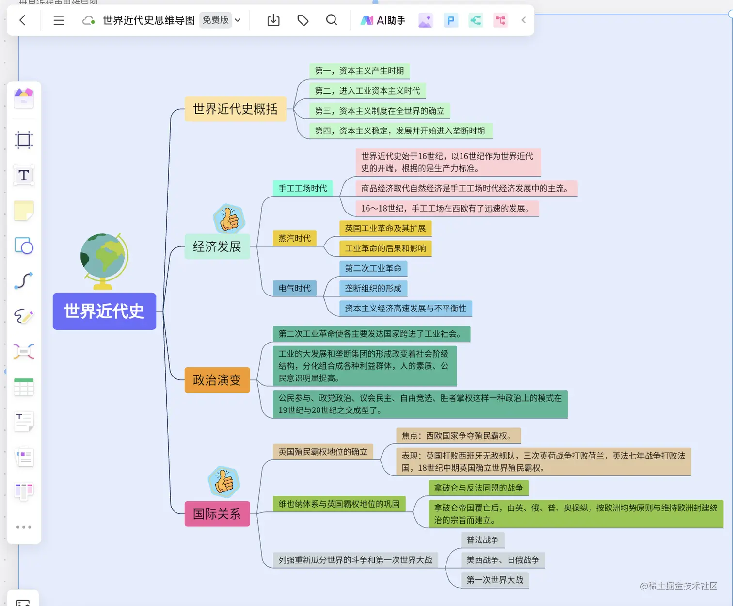Click the search magnifier icon
The image size is (733, 606).
(x=332, y=20)
